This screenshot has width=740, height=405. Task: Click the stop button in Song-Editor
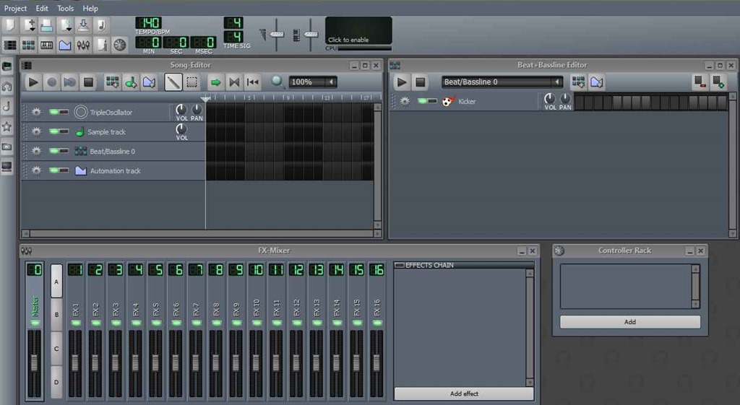[88, 82]
